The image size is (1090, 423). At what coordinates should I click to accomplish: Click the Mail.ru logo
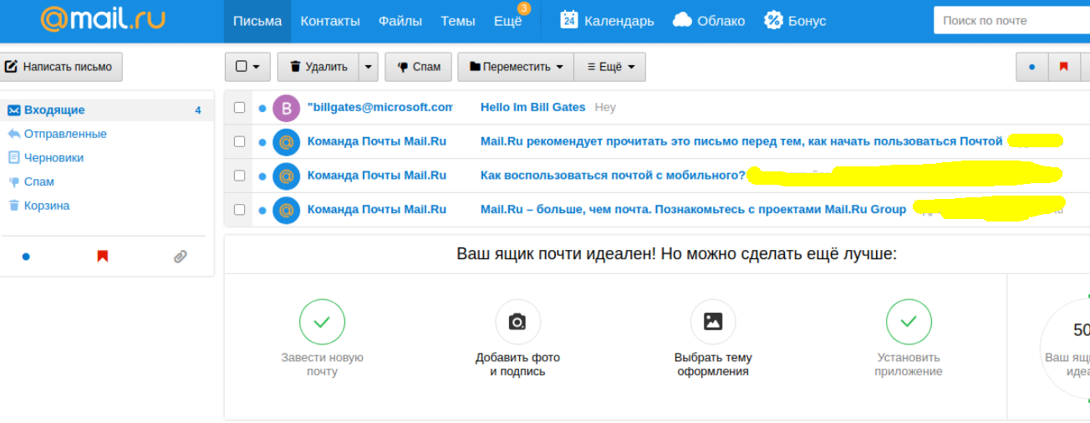(104, 20)
